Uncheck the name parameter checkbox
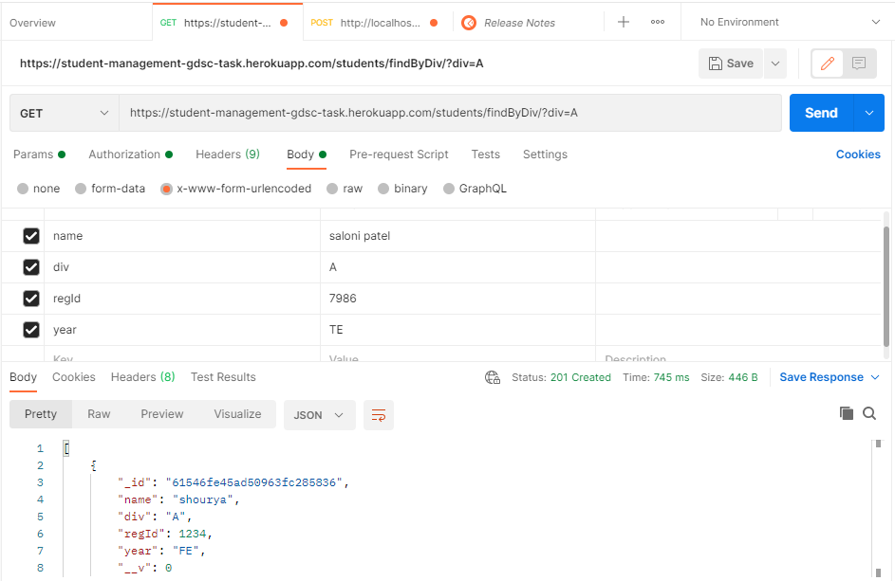895x581 pixels. (x=31, y=236)
